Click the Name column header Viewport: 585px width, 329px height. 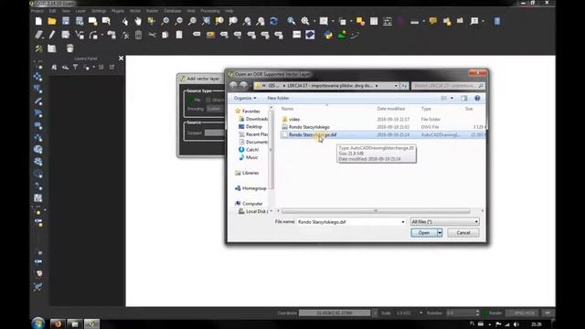(287, 109)
